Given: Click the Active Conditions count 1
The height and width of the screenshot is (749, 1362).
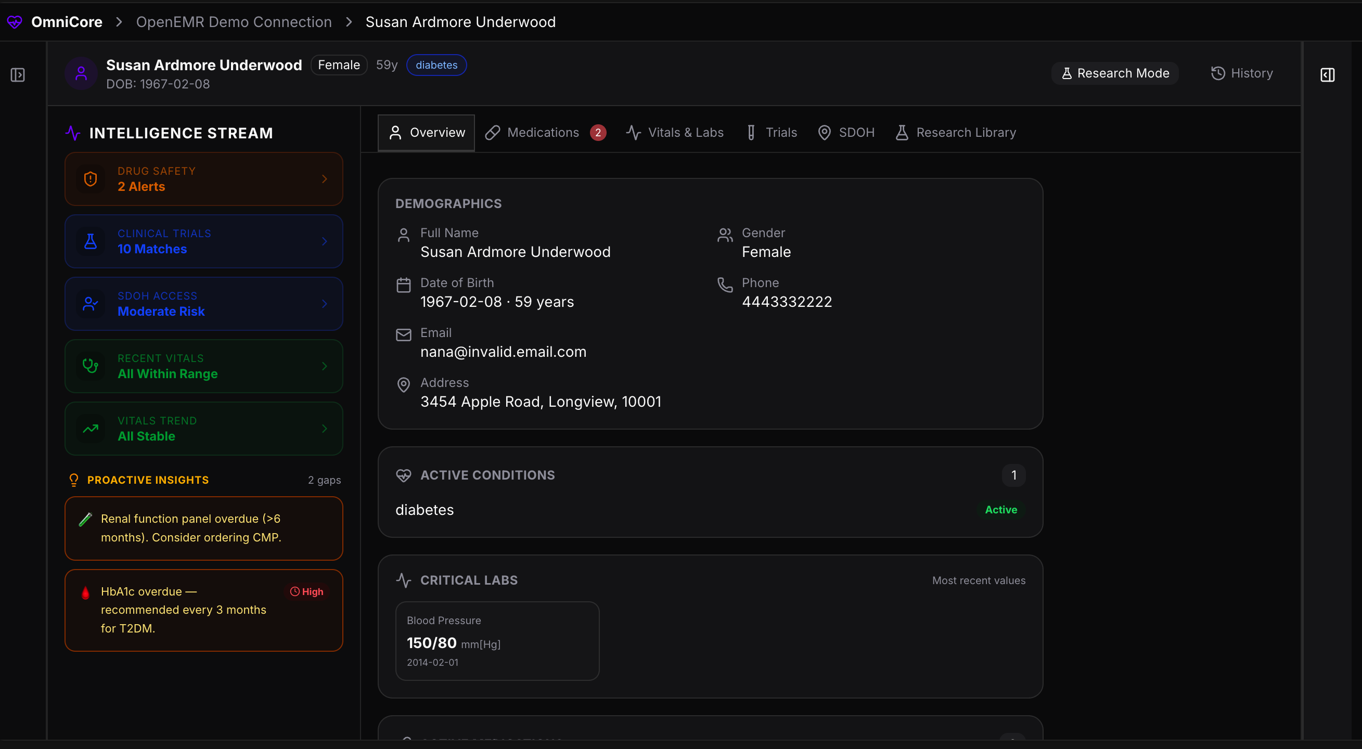Looking at the screenshot, I should [x=1013, y=475].
